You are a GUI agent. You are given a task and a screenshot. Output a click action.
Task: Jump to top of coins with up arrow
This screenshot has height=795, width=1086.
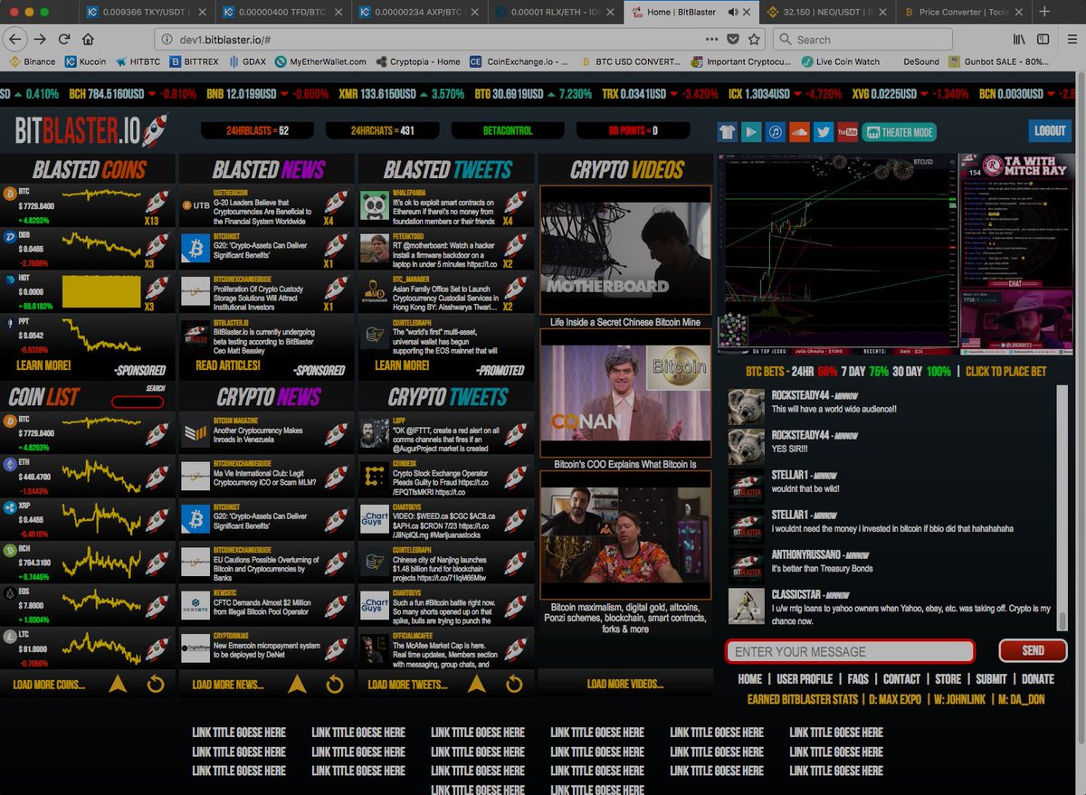coord(118,684)
